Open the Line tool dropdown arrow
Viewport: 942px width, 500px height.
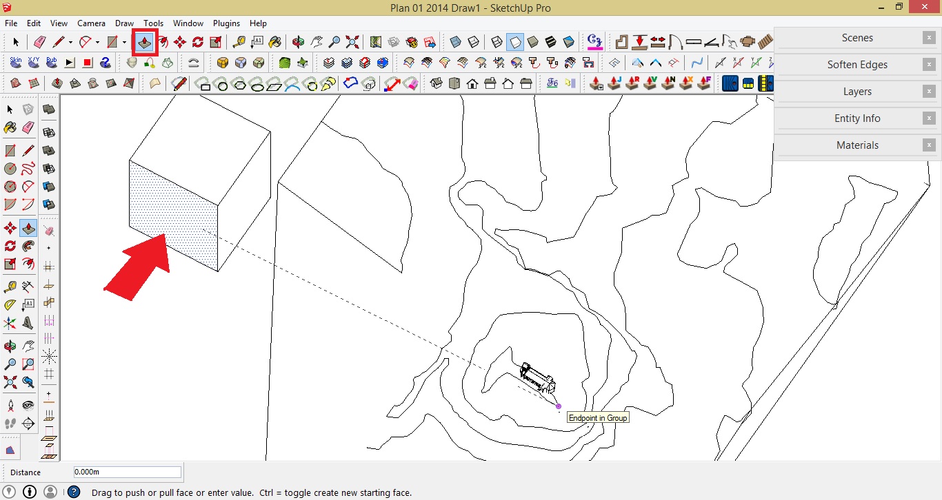point(70,42)
